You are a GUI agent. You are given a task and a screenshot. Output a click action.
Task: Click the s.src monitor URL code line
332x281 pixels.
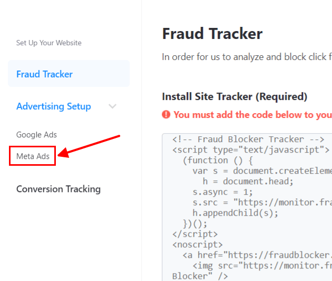coord(262,203)
